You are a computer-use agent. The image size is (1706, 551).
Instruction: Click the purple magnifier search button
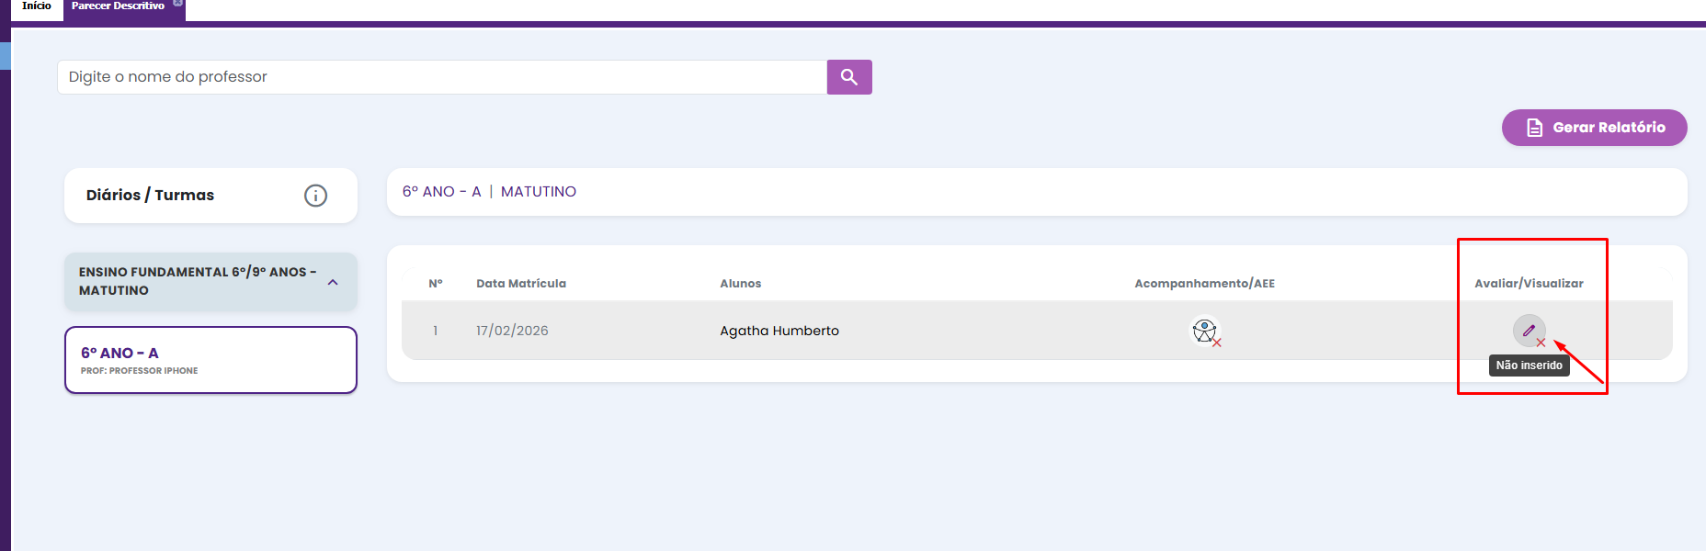[849, 77]
